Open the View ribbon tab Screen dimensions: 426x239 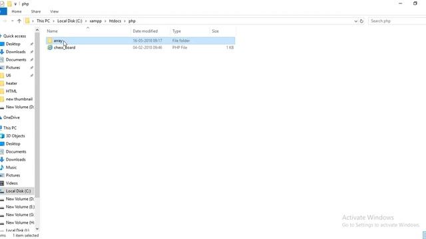tap(55, 11)
